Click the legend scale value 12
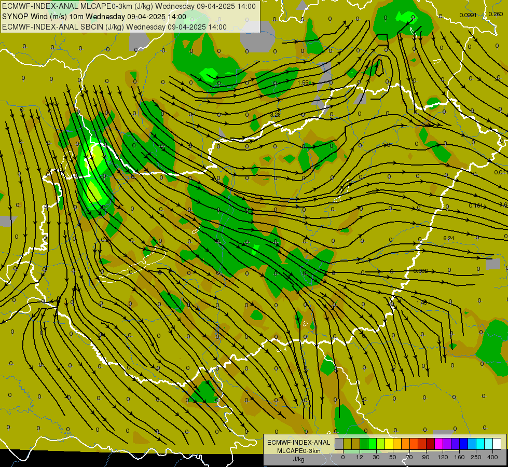The image size is (508, 467). pos(360,457)
